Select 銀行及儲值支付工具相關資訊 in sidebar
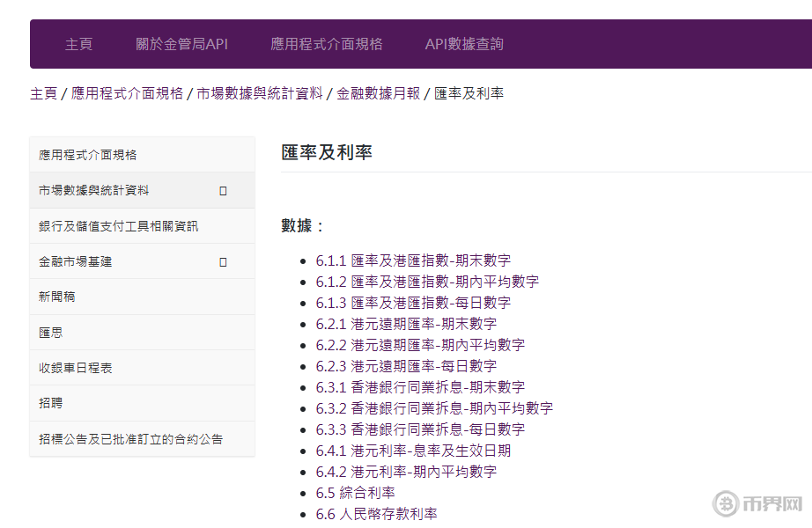The width and height of the screenshot is (812, 528). click(118, 226)
